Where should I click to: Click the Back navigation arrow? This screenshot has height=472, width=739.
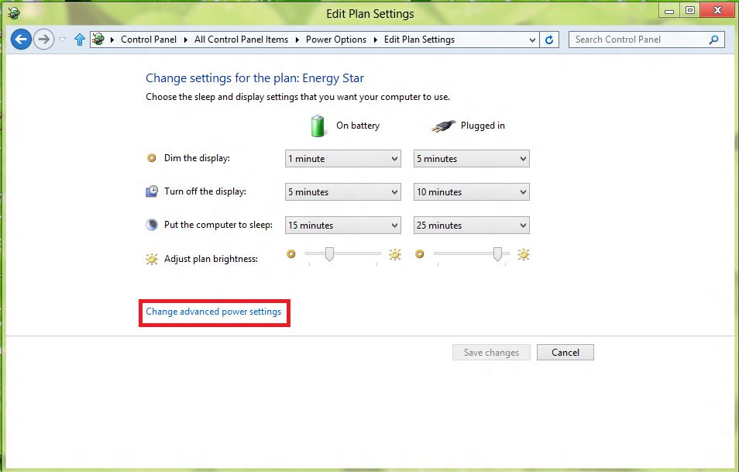click(22, 39)
